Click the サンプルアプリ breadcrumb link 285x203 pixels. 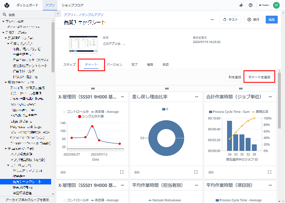pyautogui.click(x=92, y=15)
